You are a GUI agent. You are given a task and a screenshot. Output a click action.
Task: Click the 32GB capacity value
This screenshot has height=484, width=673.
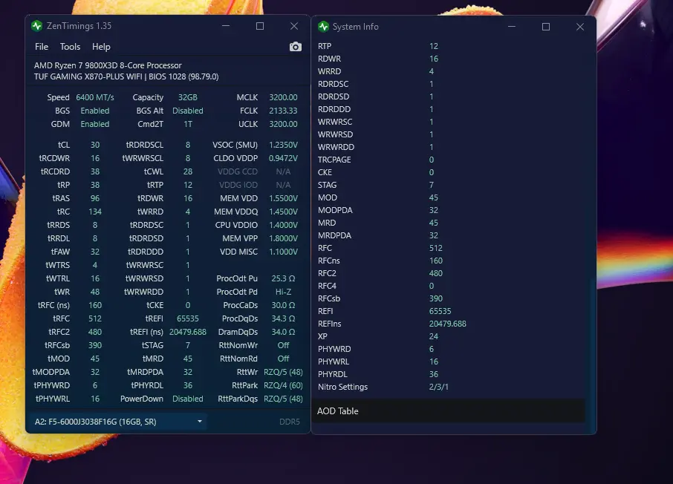[188, 97]
